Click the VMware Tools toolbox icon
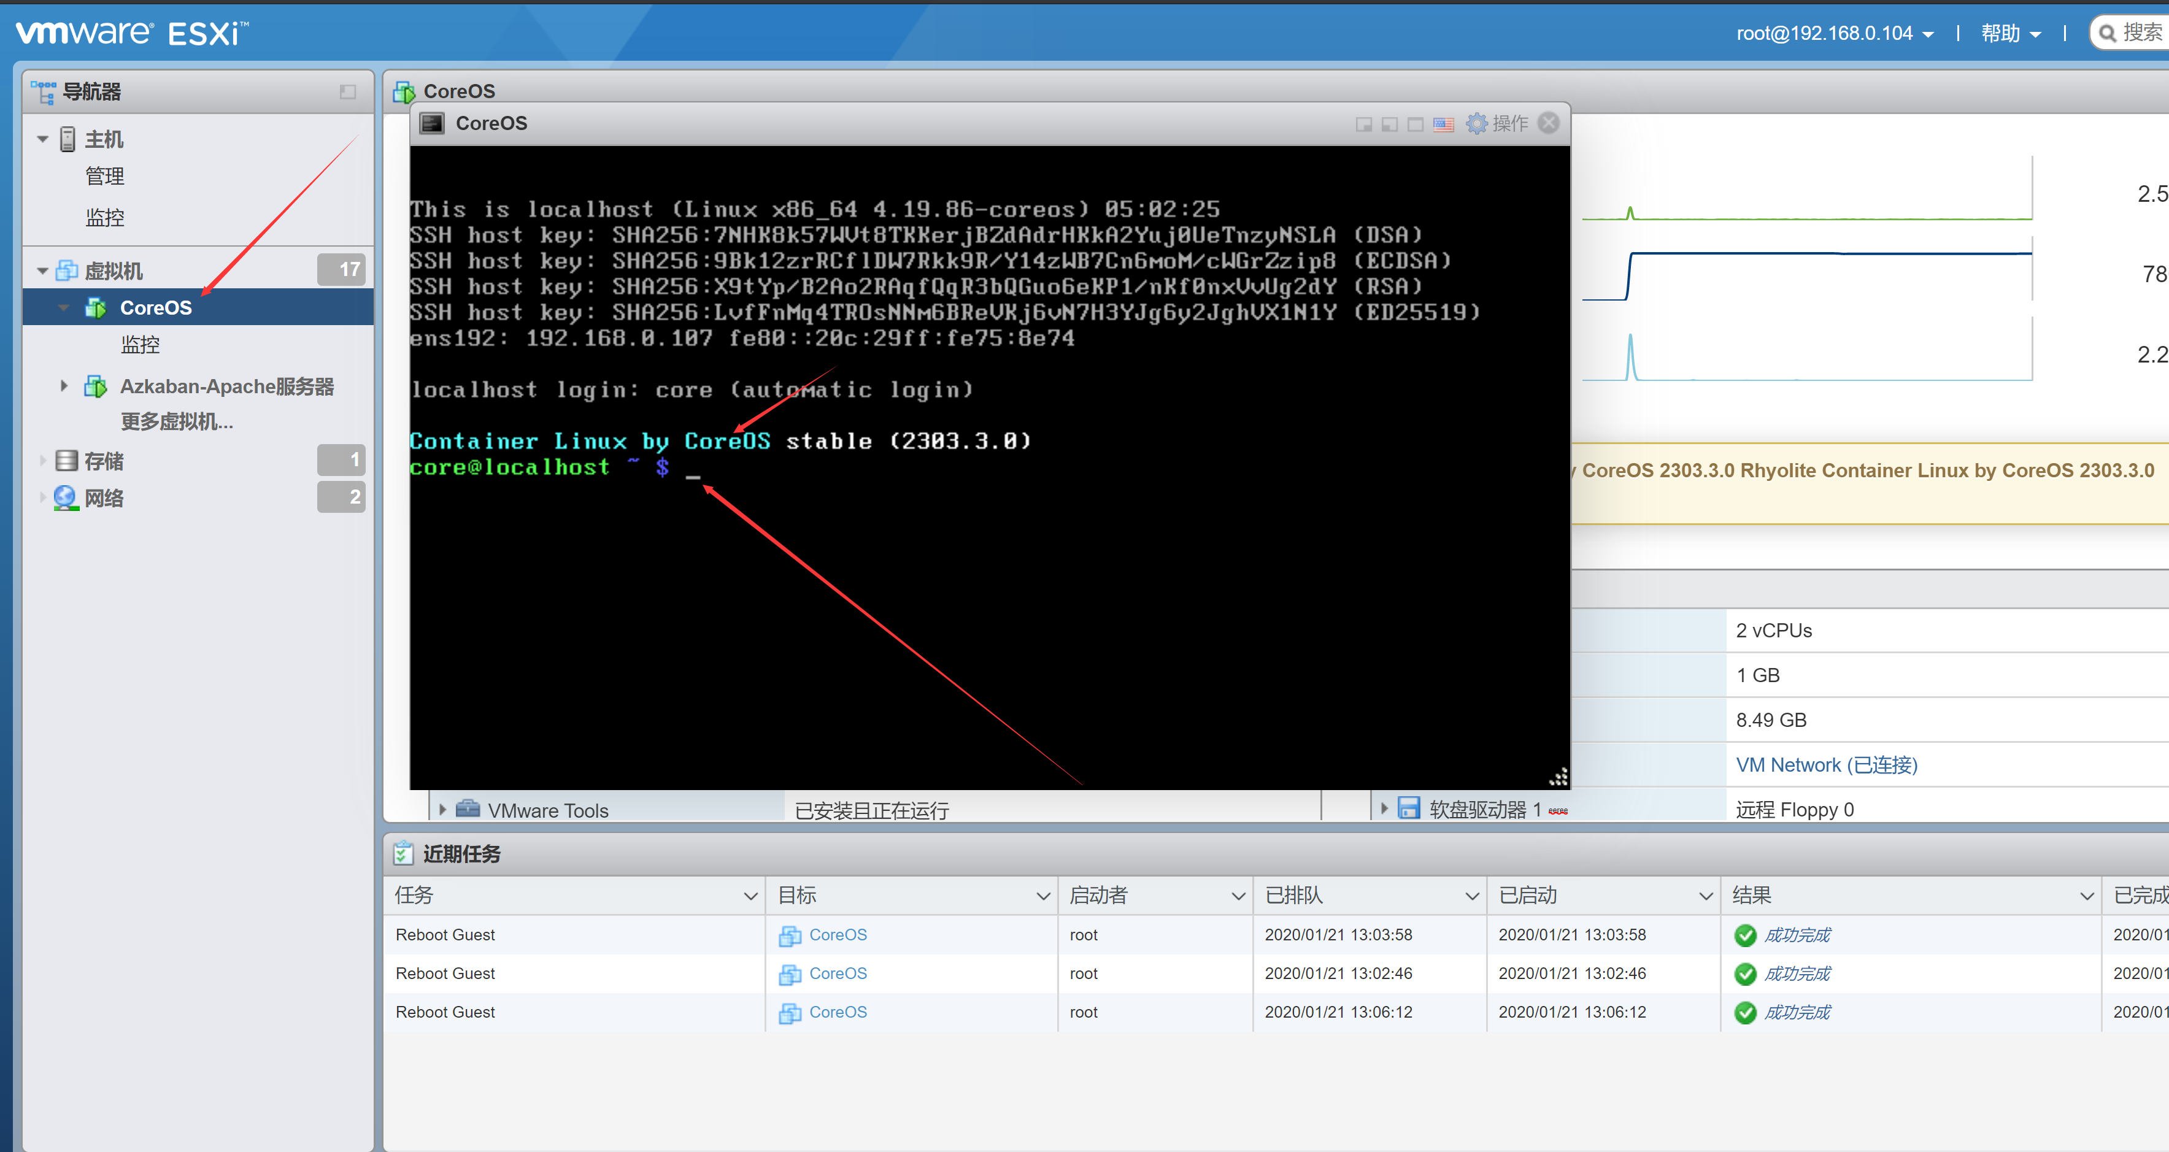Screen dimensions: 2169x1152 (468, 808)
